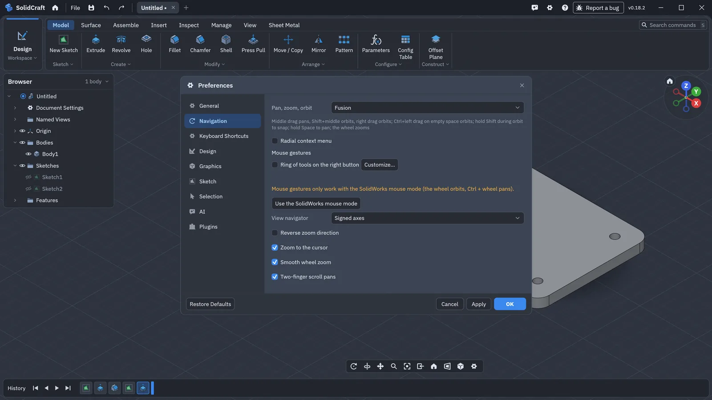Hide Body1 with its eye icon
This screenshot has height=400, width=712.
pos(28,154)
